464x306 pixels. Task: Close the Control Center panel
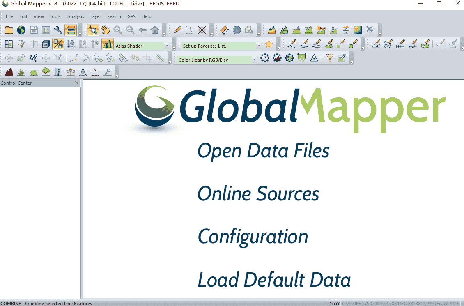(x=77, y=83)
